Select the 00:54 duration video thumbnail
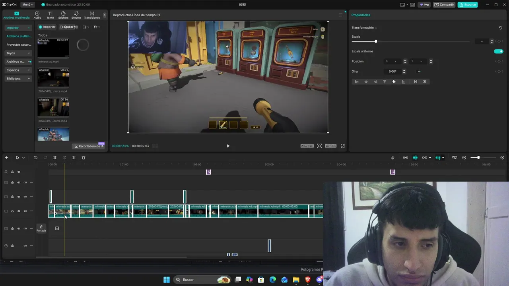 click(x=53, y=77)
